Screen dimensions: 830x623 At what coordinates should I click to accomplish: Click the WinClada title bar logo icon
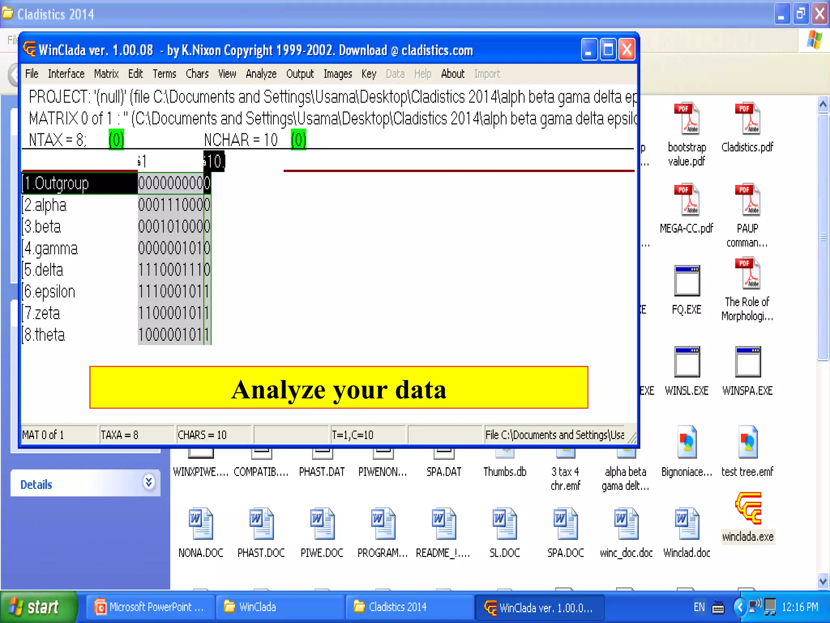pyautogui.click(x=30, y=49)
